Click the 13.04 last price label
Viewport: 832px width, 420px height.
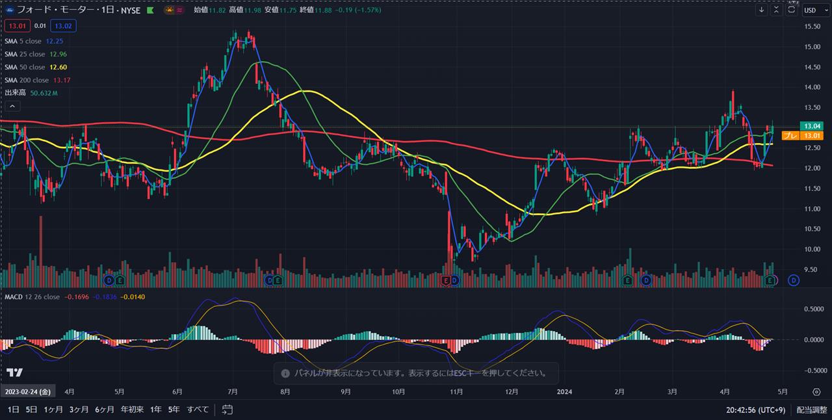(x=813, y=126)
